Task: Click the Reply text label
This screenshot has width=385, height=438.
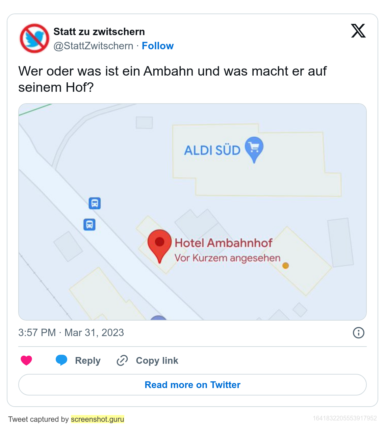Action: [88, 361]
